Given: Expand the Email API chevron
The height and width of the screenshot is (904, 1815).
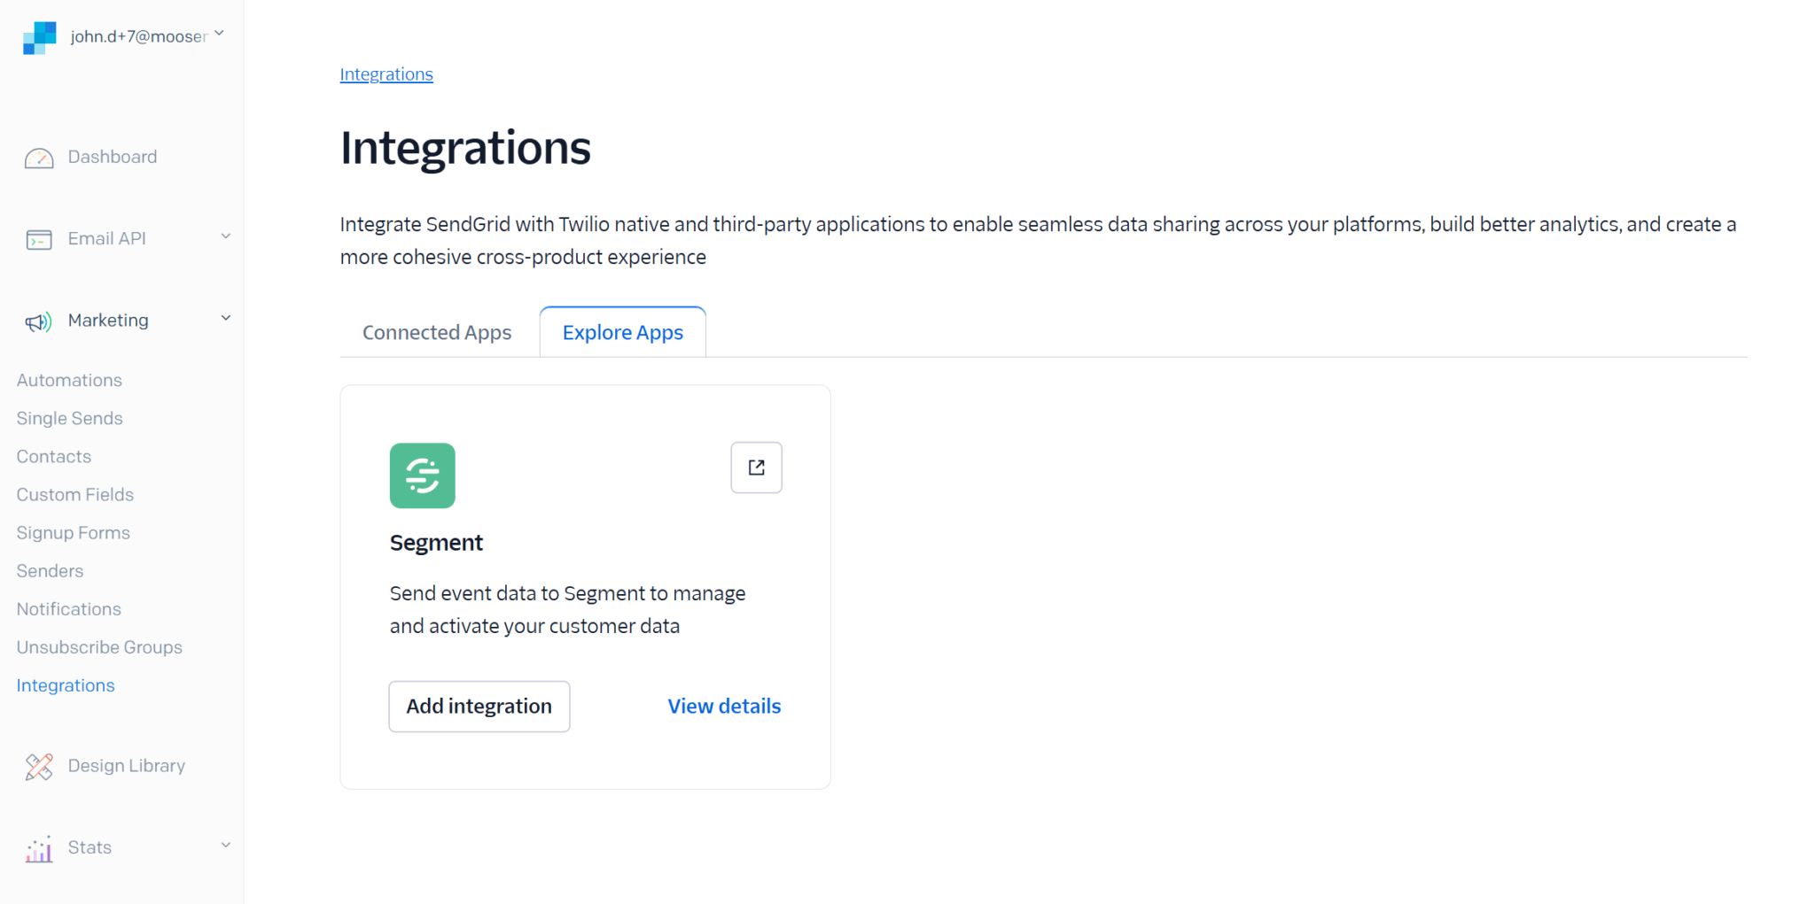Looking at the screenshot, I should 226,236.
